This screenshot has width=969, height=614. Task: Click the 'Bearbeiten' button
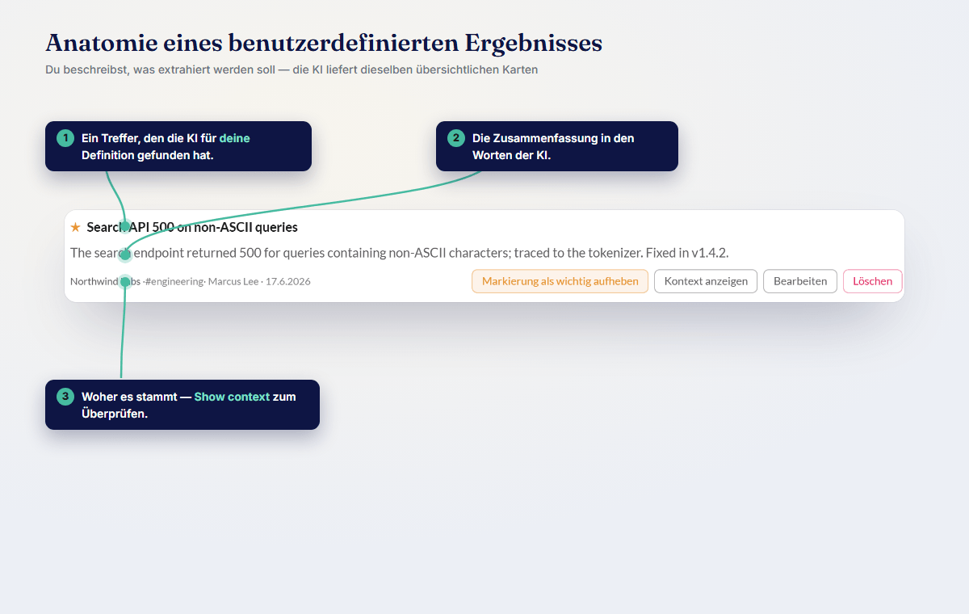(800, 281)
